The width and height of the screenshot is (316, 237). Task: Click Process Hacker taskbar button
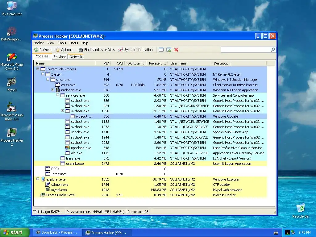(x=107, y=233)
